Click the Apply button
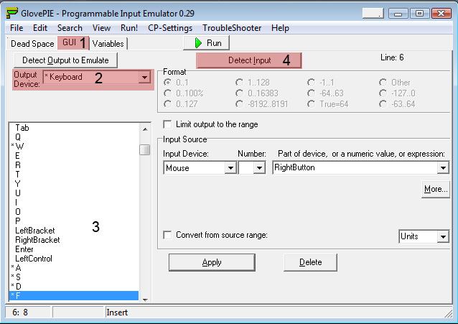This screenshot has width=458, height=324. (x=212, y=262)
